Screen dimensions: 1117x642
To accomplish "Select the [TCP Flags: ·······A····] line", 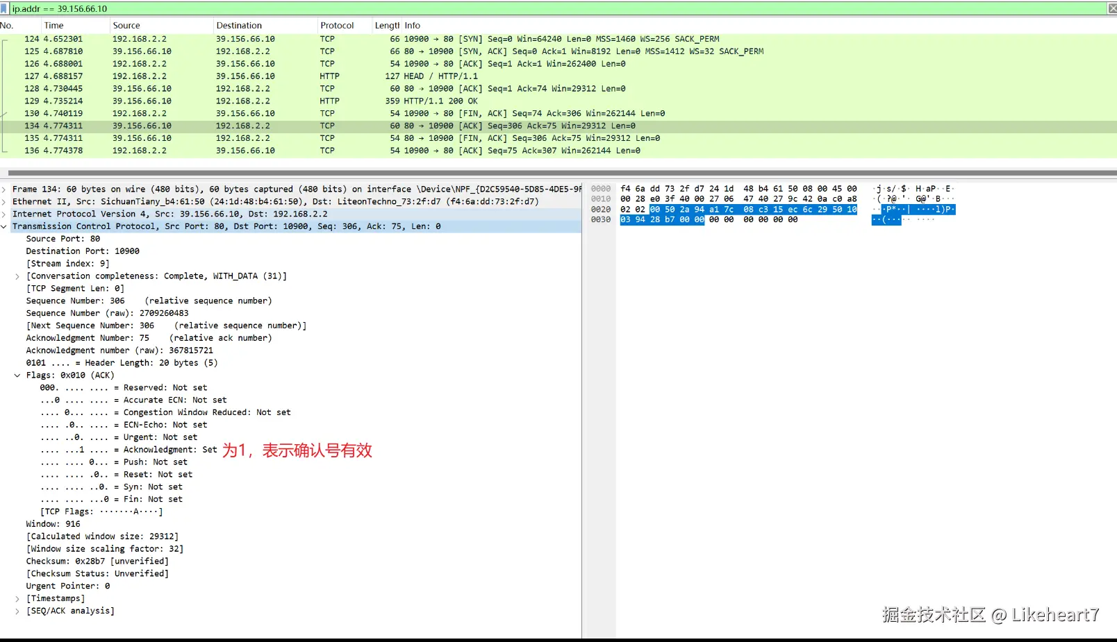I will point(101,512).
